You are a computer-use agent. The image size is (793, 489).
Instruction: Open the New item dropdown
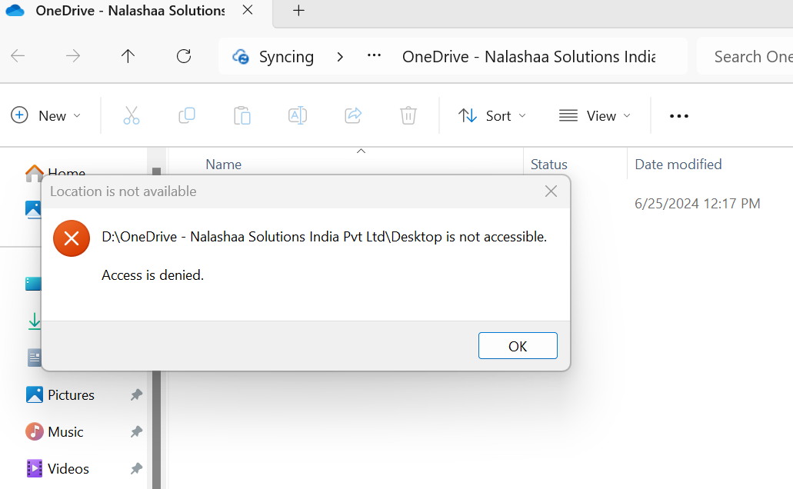tap(46, 116)
